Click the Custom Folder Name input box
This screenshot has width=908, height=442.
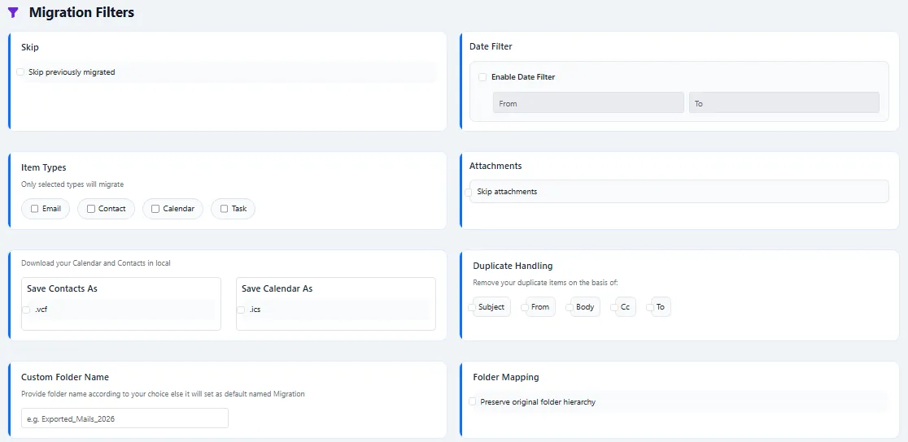(x=124, y=418)
